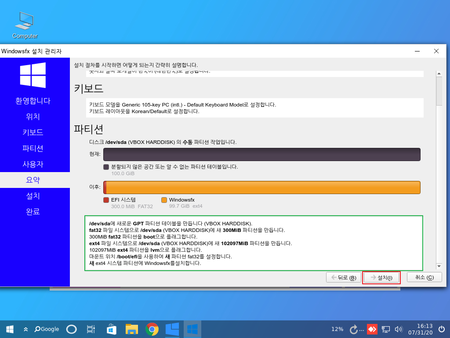Viewport: 450px width, 338px height.
Task: Go back with the 뒤로 (B) button
Action: 344,278
